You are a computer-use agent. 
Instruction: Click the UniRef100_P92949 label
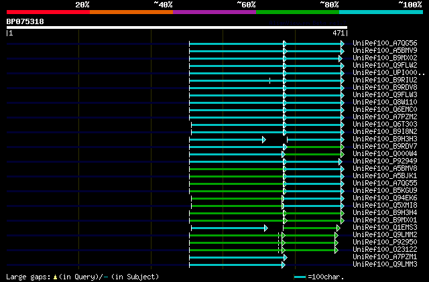pyautogui.click(x=385, y=161)
